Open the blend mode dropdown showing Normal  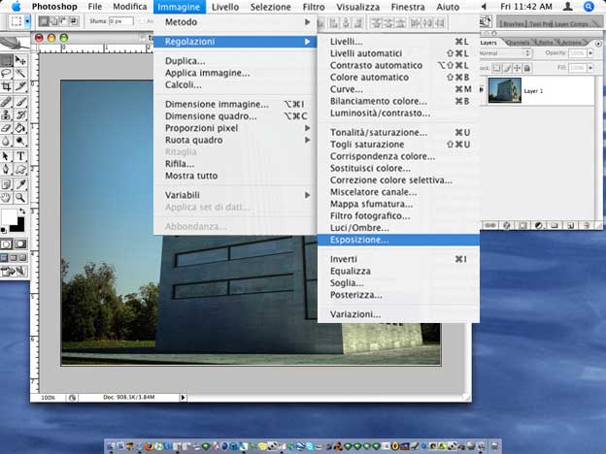503,54
